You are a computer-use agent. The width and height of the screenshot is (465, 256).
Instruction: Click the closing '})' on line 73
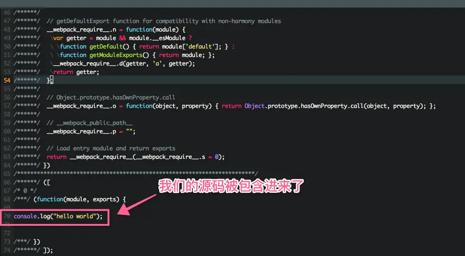click(x=37, y=241)
